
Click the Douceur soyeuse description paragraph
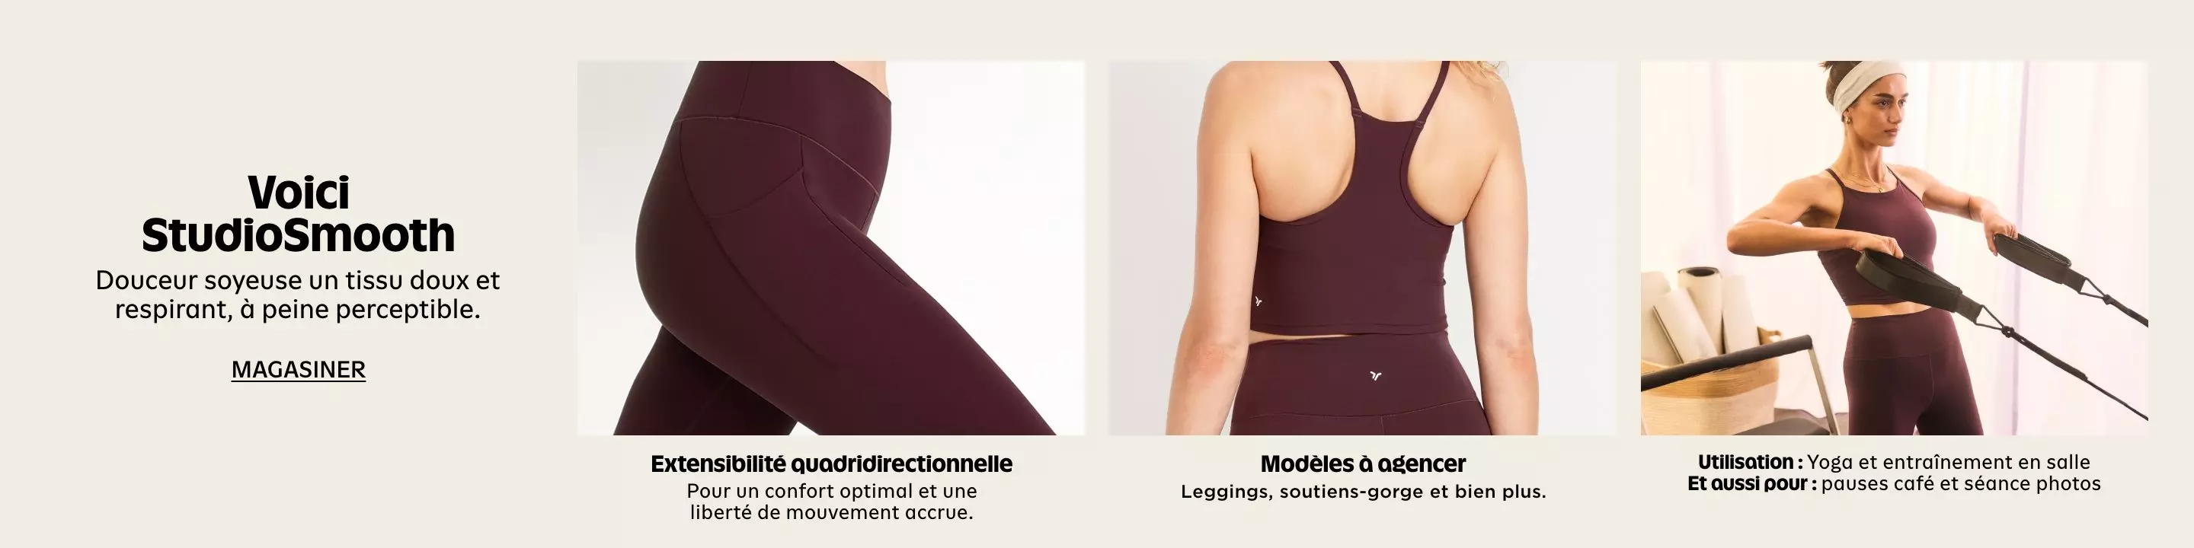pyautogui.click(x=298, y=295)
